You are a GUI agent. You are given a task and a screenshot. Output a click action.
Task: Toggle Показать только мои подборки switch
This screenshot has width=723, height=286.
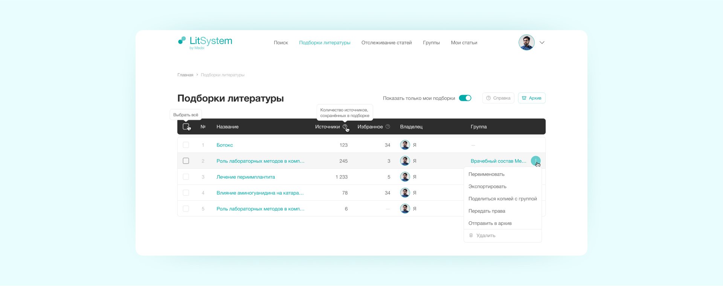tap(465, 98)
